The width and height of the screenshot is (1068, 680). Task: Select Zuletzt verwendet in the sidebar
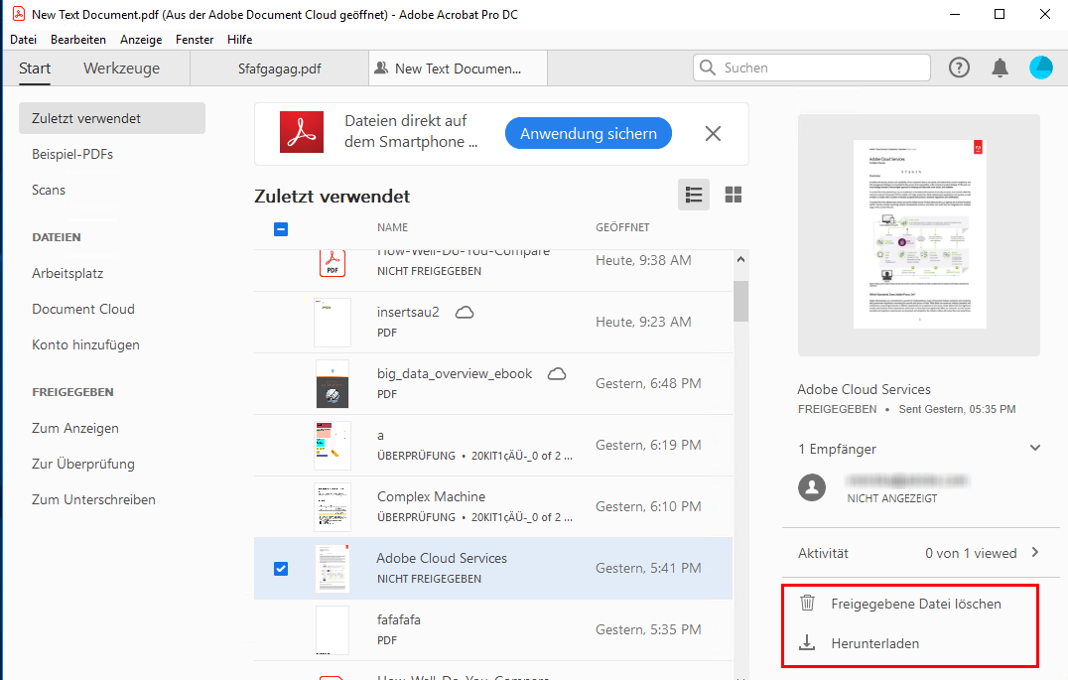tap(112, 118)
